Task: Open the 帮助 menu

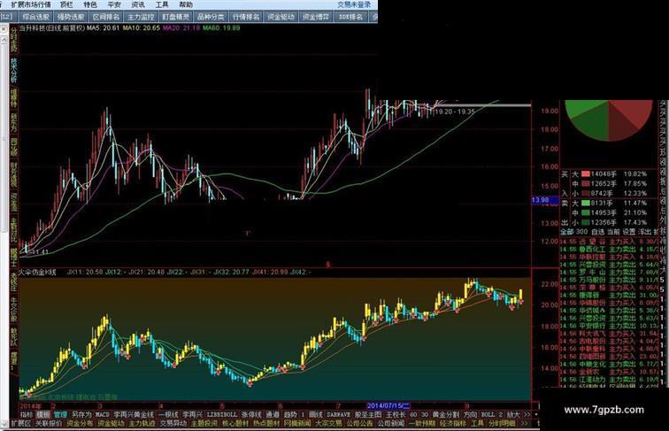Action: [186, 4]
